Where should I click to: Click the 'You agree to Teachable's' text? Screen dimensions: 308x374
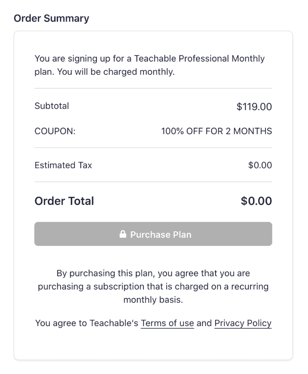pos(86,324)
